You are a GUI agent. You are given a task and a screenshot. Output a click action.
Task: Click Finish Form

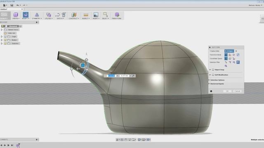tap(117, 16)
